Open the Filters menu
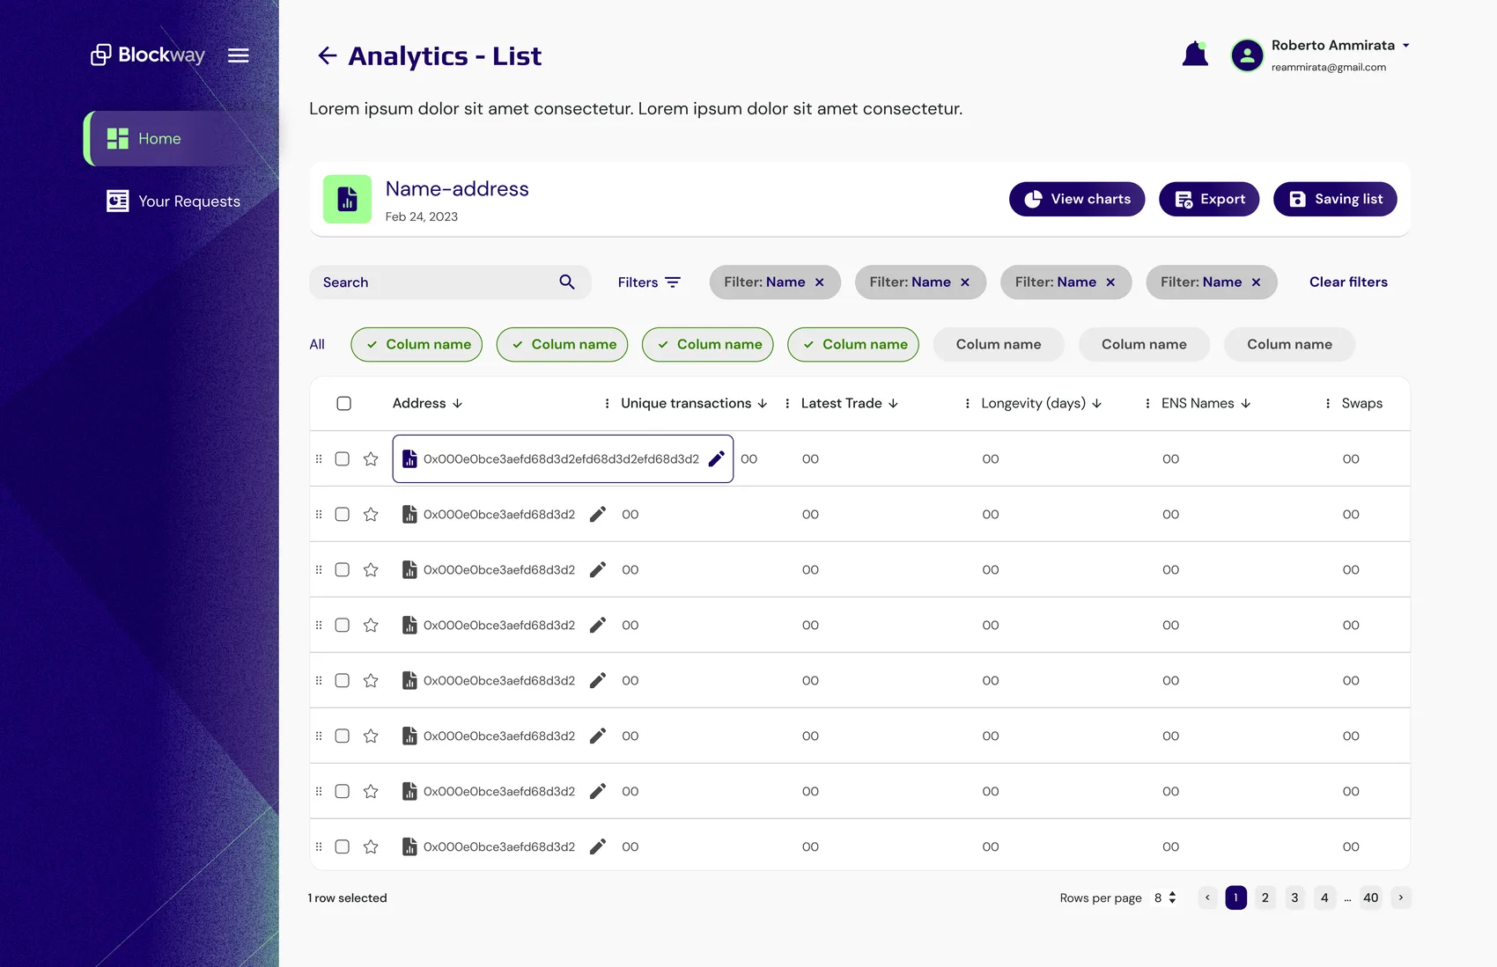The height and width of the screenshot is (967, 1497). 649,282
